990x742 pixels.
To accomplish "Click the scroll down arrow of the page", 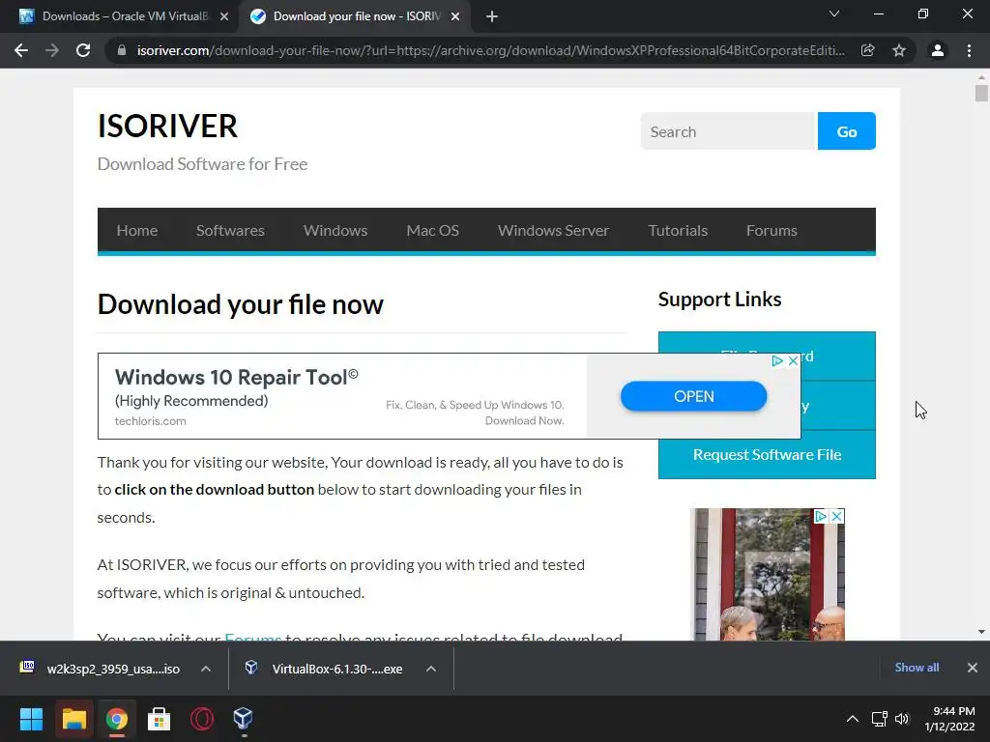I will 981,632.
